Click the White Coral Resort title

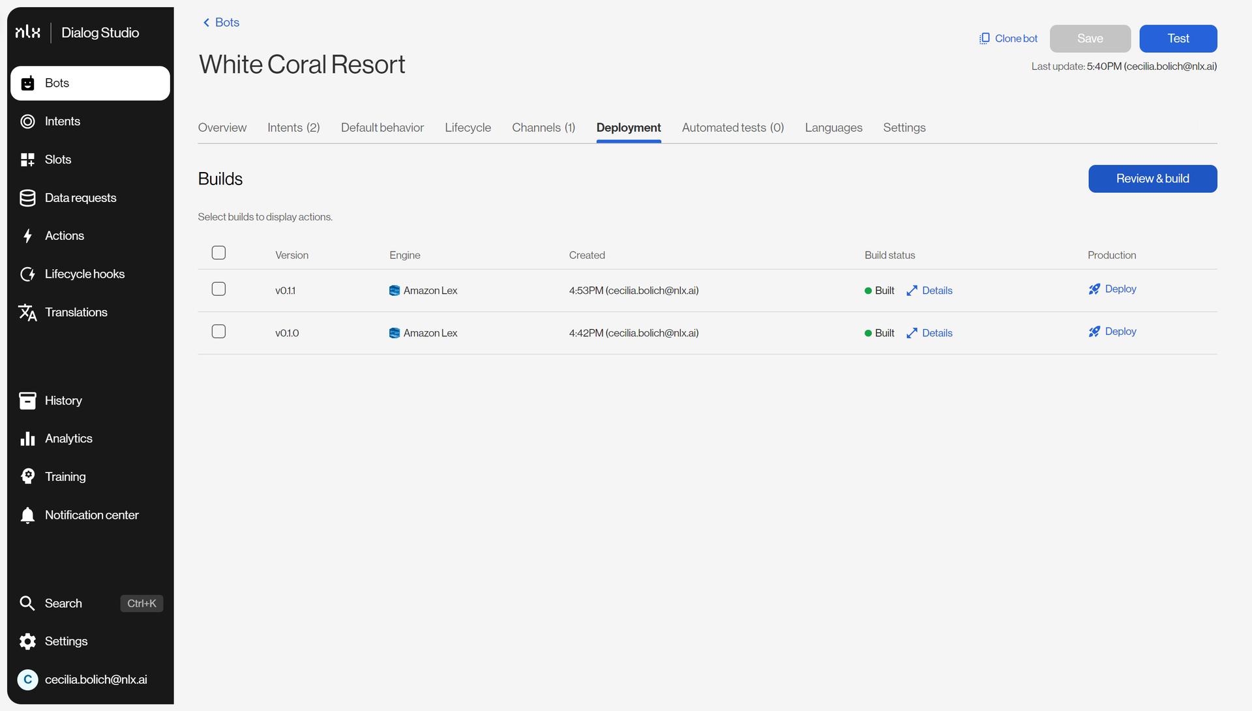[302, 65]
